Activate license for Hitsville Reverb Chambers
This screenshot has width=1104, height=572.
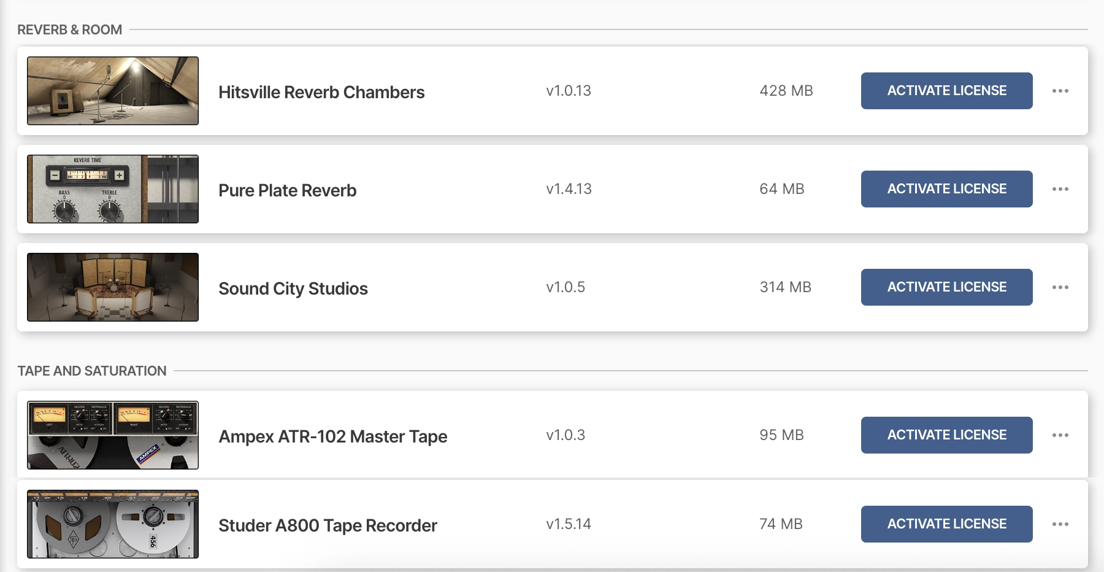click(946, 91)
